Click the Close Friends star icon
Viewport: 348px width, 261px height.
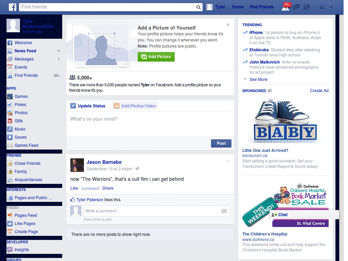(10, 163)
